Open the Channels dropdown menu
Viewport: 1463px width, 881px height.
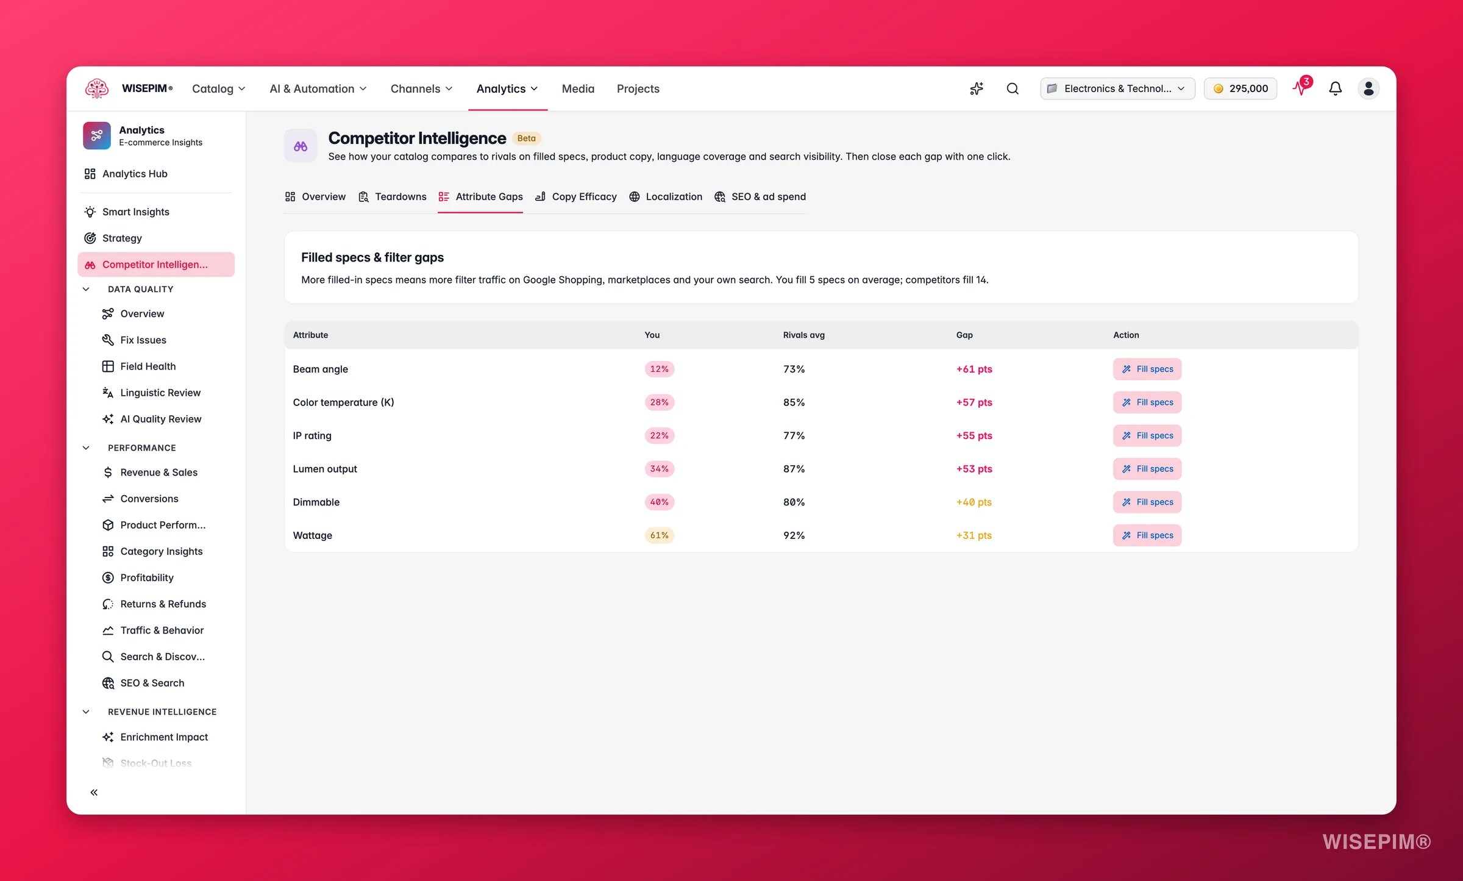[421, 88]
